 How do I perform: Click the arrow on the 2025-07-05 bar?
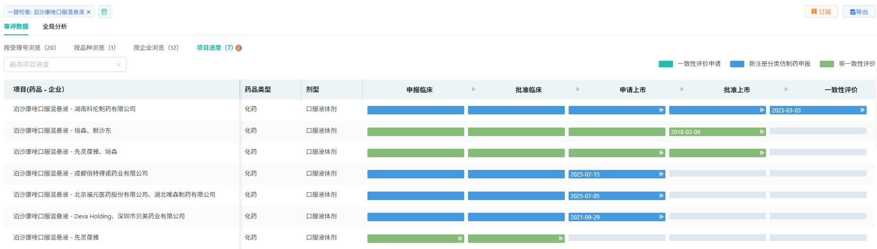point(661,196)
